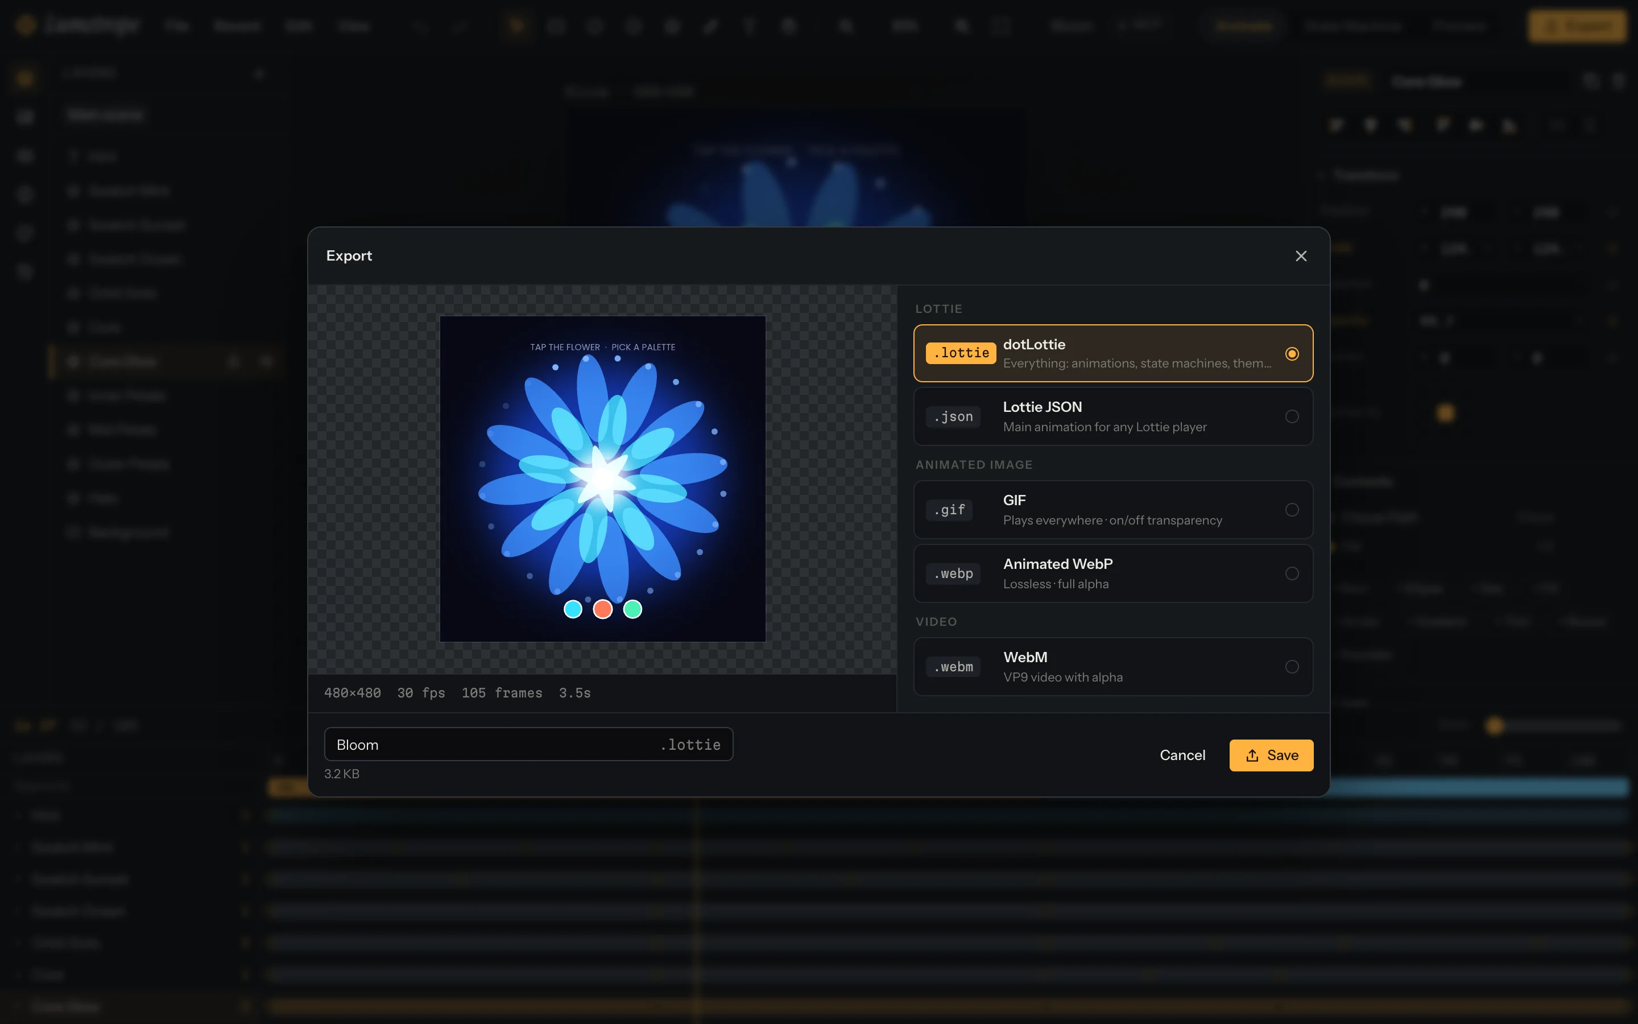The image size is (1638, 1024).
Task: Pick the cyan palette dot in preview
Action: [573, 609]
